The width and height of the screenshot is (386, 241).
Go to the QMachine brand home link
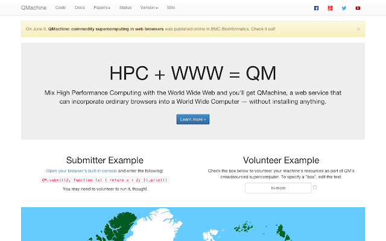tap(34, 8)
